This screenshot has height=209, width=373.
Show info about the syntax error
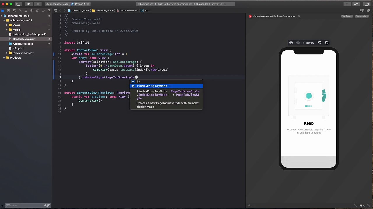pyautogui.click(x=299, y=16)
